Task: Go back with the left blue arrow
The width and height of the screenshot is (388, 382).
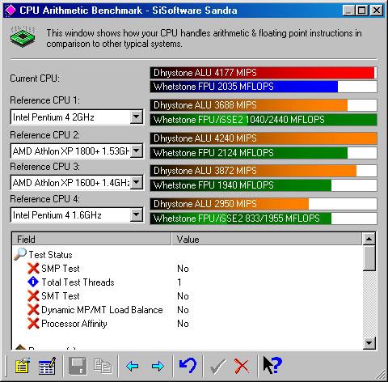Action: pyautogui.click(x=133, y=366)
